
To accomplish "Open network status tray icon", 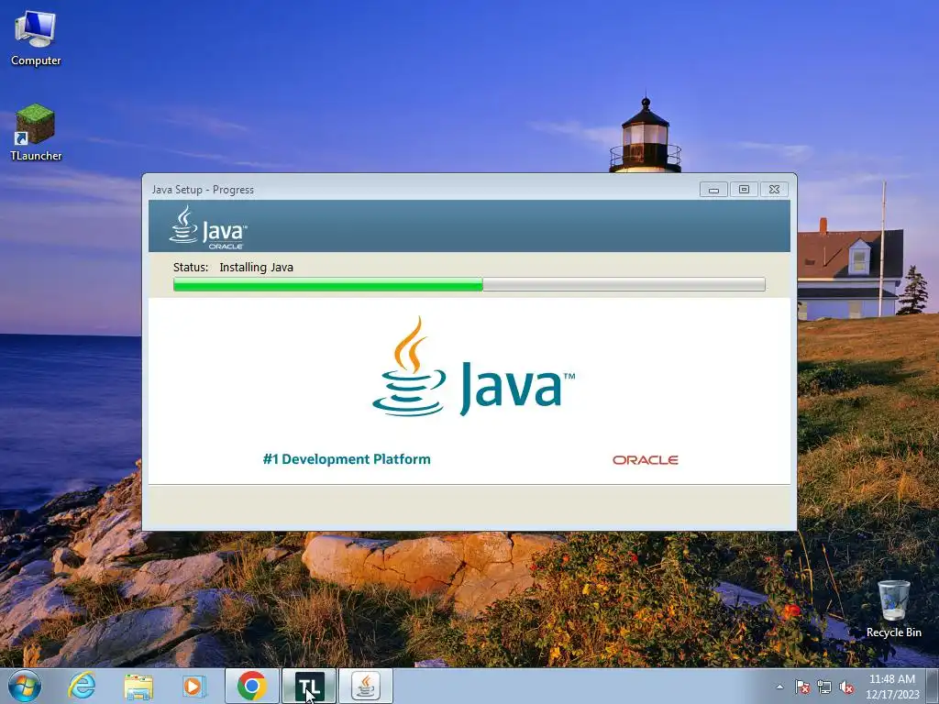I will [x=824, y=687].
